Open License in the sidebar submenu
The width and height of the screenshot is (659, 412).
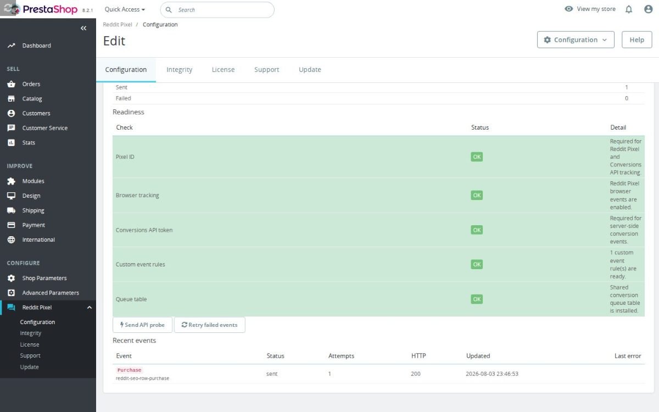coord(30,344)
